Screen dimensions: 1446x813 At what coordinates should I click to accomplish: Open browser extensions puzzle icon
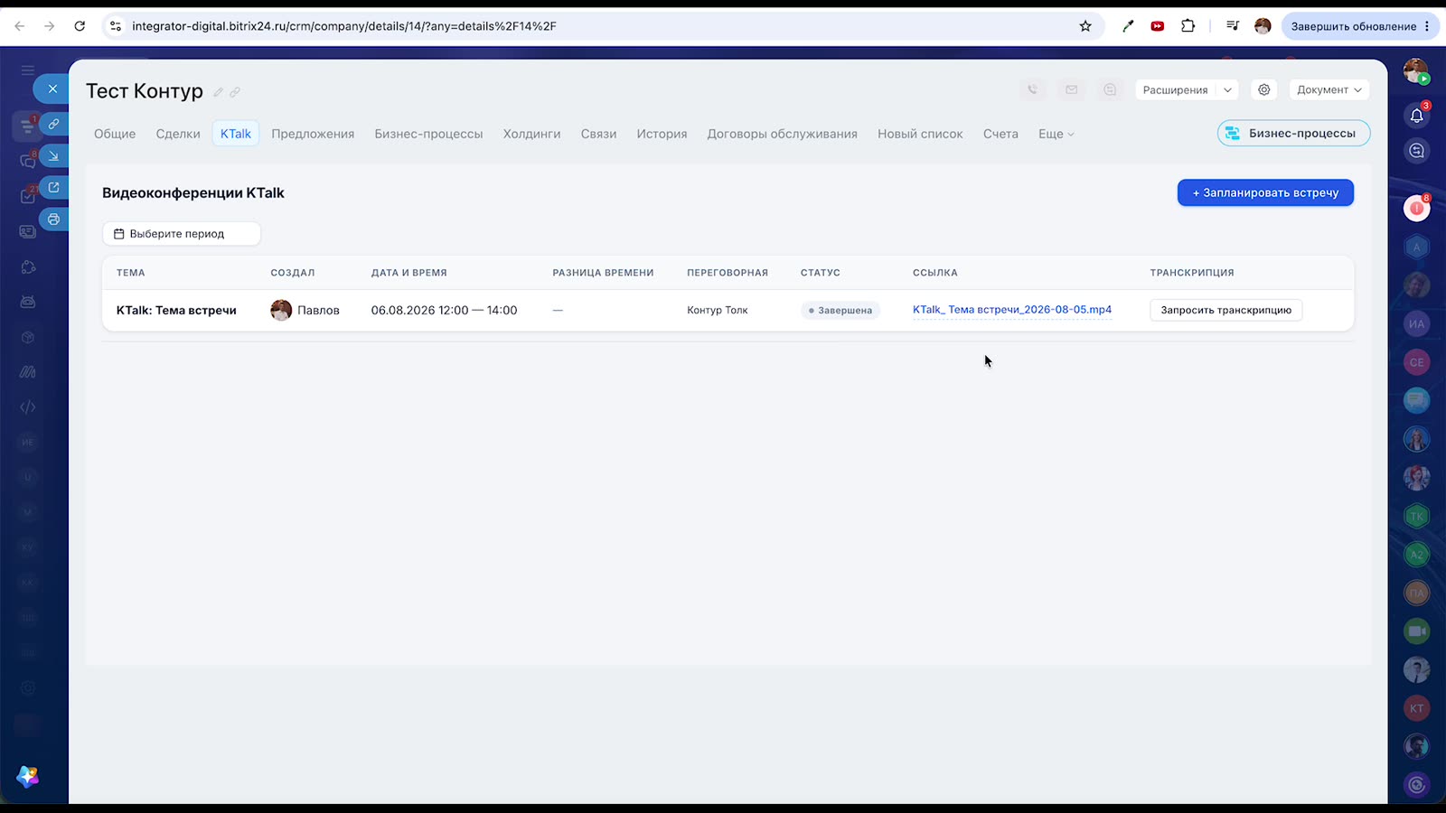point(1188,26)
